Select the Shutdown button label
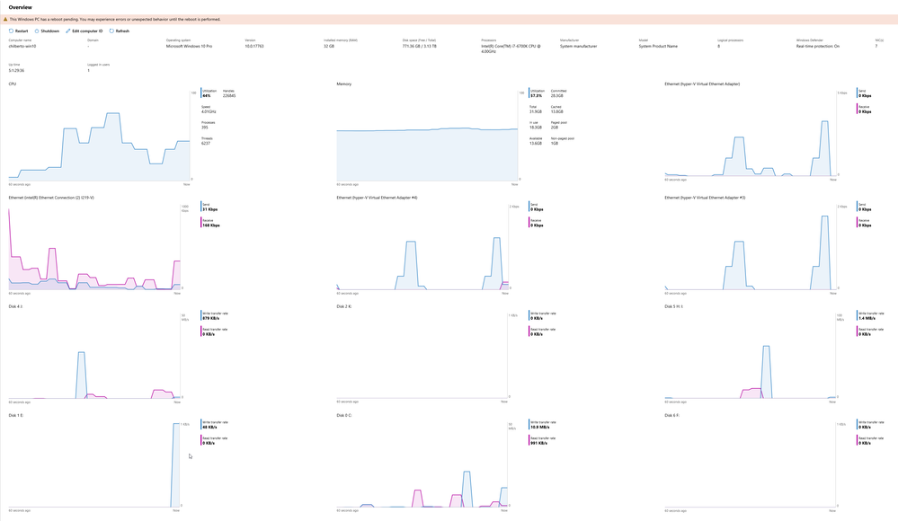 pyautogui.click(x=49, y=31)
